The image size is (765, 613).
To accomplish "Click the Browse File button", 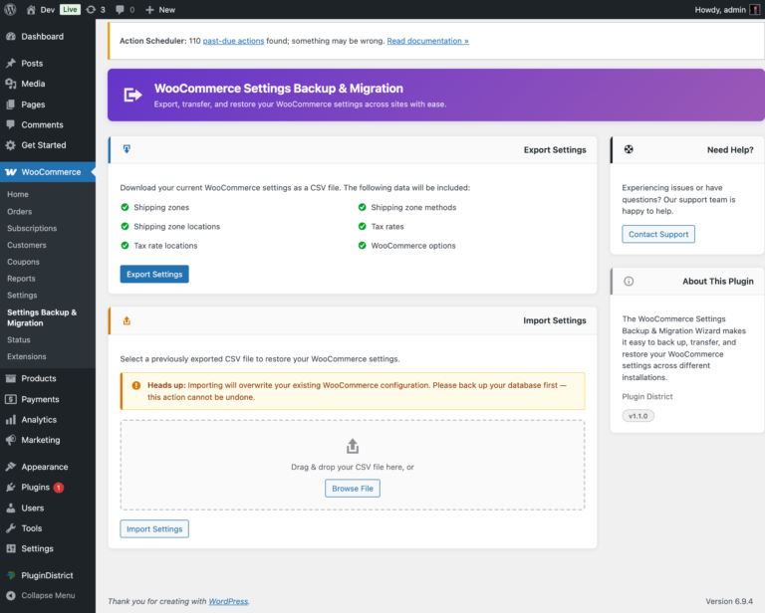I will 353,489.
